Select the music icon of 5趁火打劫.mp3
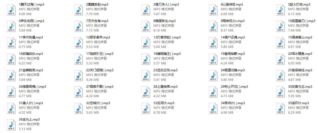The height and width of the screenshot is (133, 318). (280, 9)
